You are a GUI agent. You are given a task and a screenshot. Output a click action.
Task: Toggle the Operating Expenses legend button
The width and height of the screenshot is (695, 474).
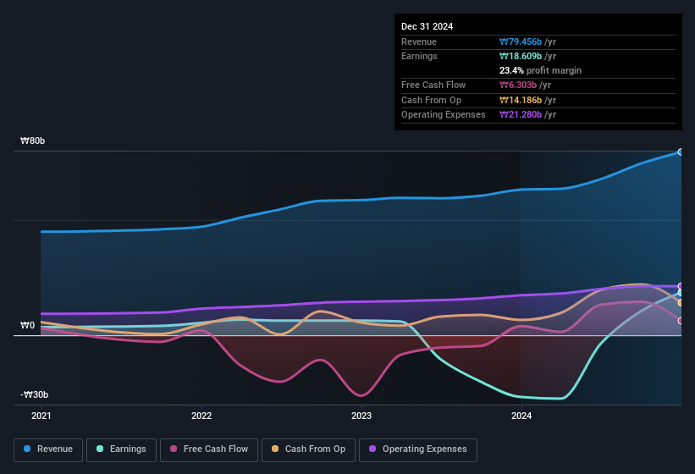point(417,449)
